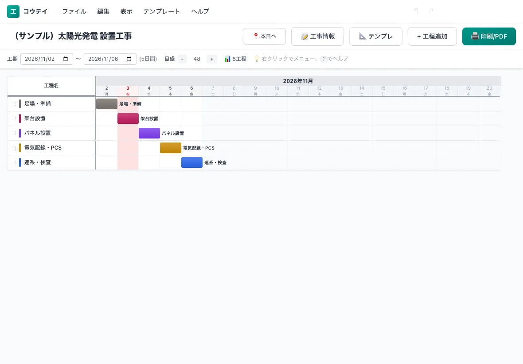523x364 pixels.
Task: Add a process with +工程追加
Action: click(432, 36)
